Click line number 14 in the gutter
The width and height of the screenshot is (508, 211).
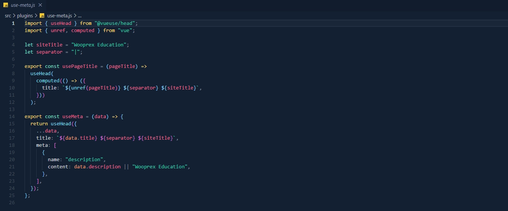[13, 117]
